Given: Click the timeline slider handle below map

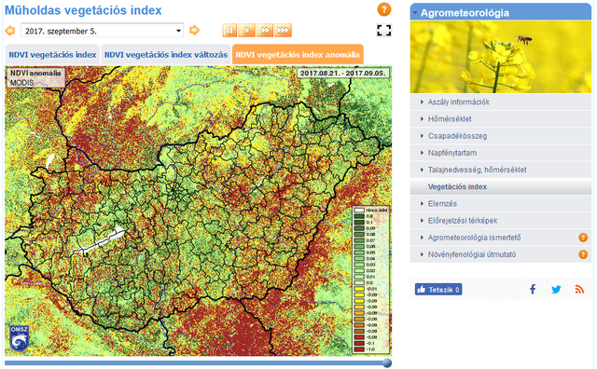Looking at the screenshot, I should pos(387,362).
